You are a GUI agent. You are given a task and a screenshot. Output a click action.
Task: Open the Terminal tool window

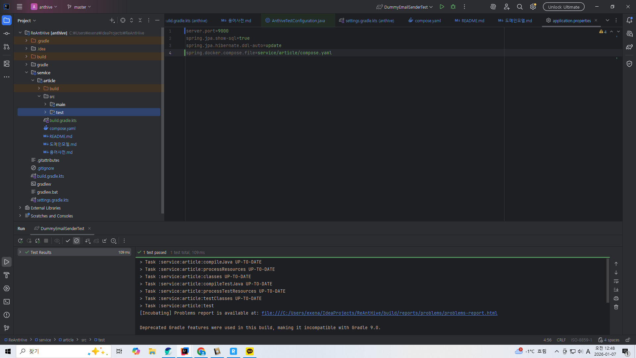point(7,302)
